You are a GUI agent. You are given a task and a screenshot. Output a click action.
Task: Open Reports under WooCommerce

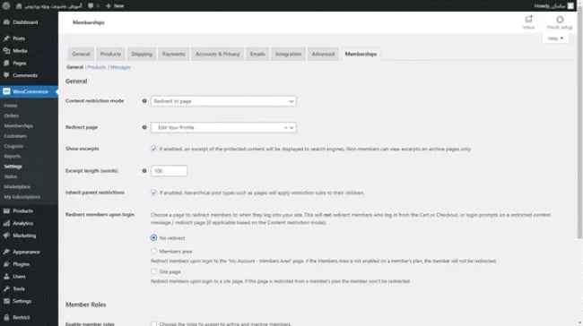click(13, 157)
